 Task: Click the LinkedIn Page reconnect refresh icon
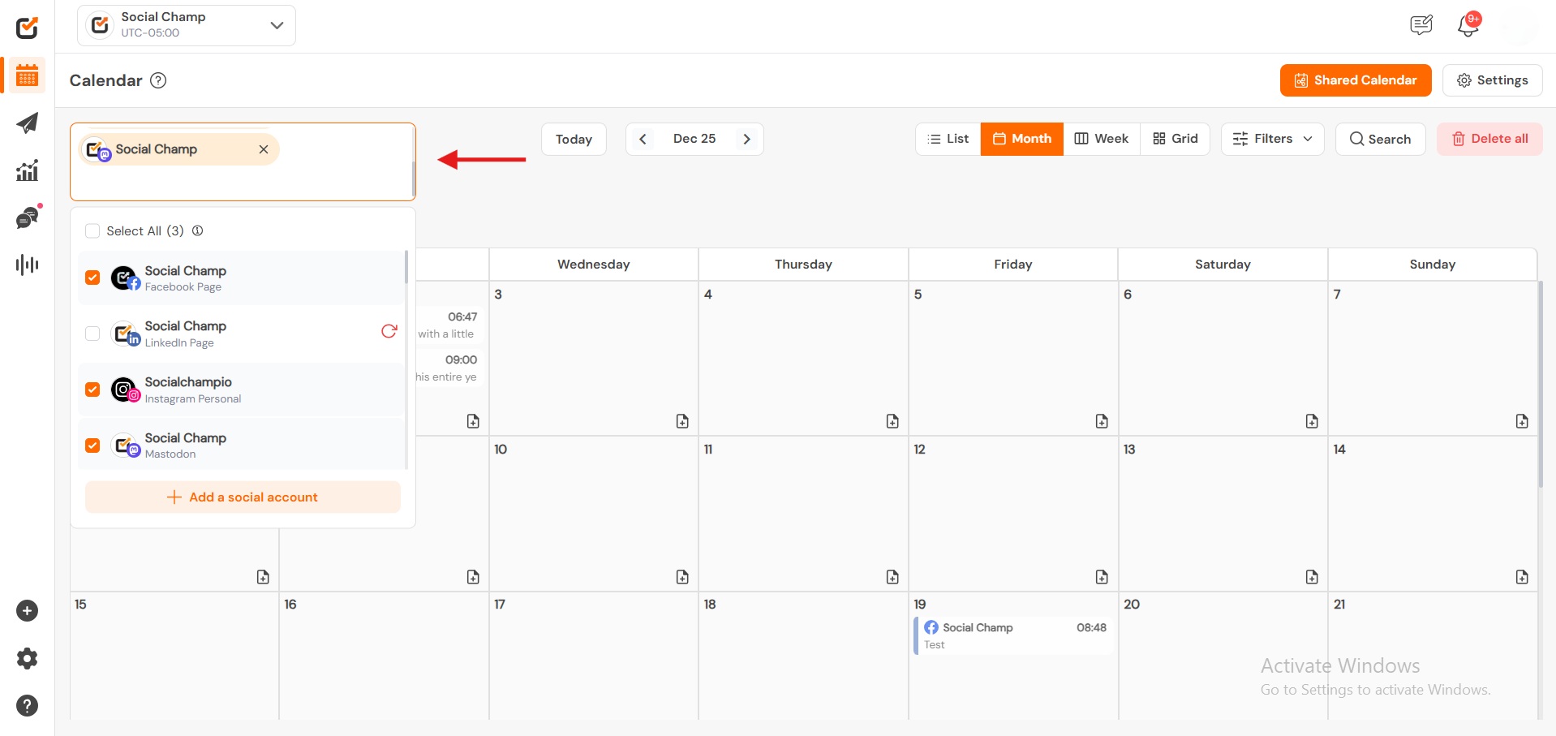pyautogui.click(x=389, y=331)
